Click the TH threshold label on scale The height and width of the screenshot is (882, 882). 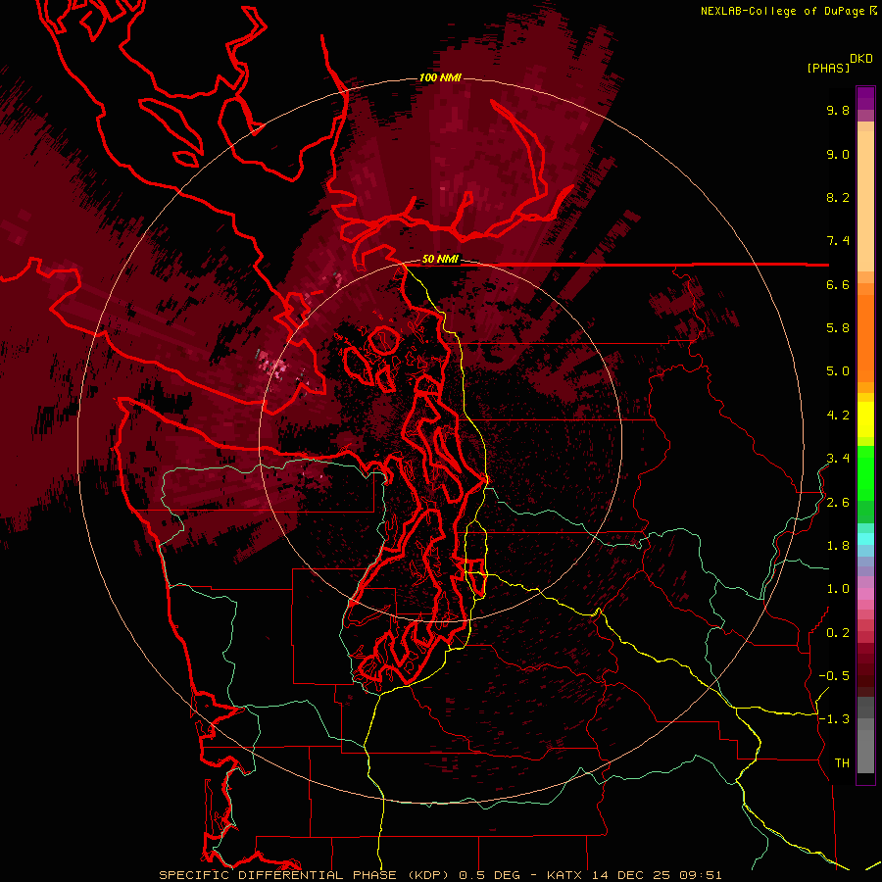(842, 763)
